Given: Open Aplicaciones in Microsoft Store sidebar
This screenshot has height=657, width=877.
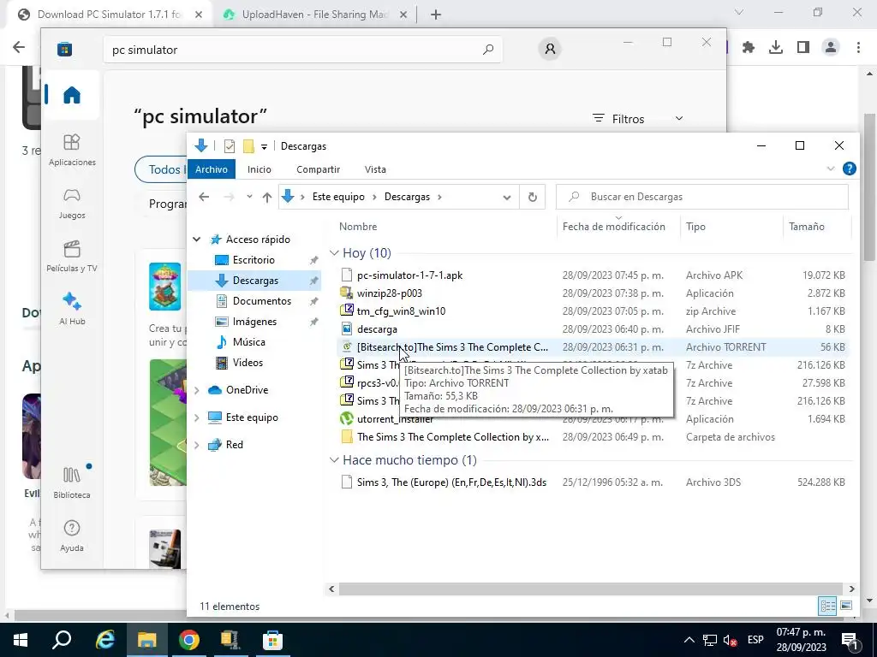Looking at the screenshot, I should click(x=72, y=150).
